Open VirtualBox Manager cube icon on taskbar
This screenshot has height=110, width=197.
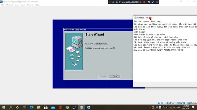(74, 107)
